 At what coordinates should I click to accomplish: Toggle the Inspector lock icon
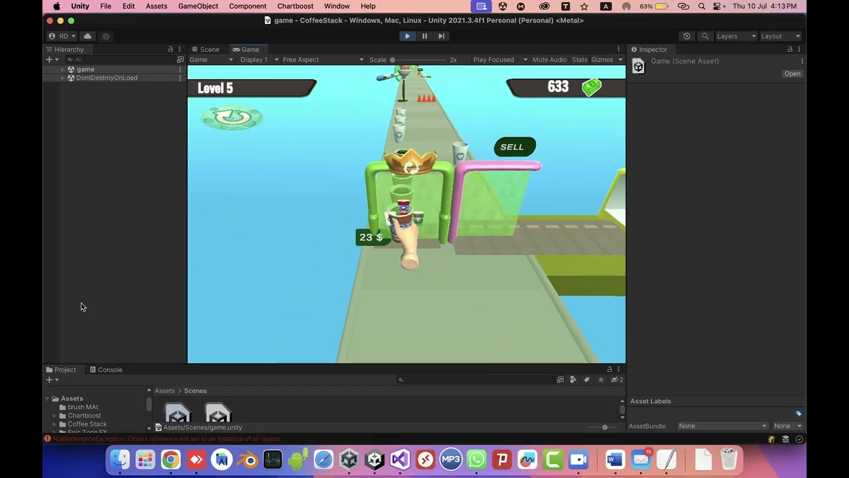(790, 49)
